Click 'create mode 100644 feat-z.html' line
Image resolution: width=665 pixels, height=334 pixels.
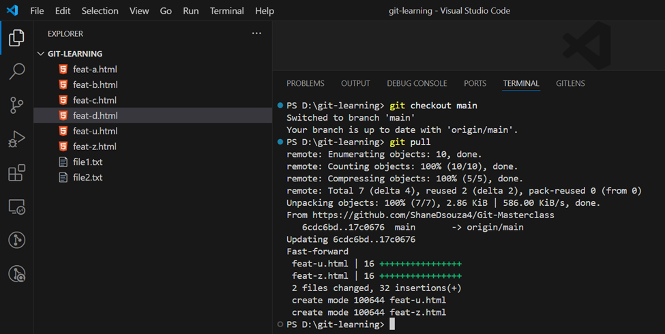(369, 312)
